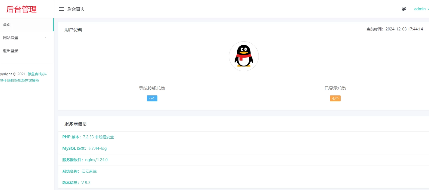Image resolution: width=429 pixels, height=190 pixels.
Task: Click the 用户资料 card header
Action: (x=73, y=30)
